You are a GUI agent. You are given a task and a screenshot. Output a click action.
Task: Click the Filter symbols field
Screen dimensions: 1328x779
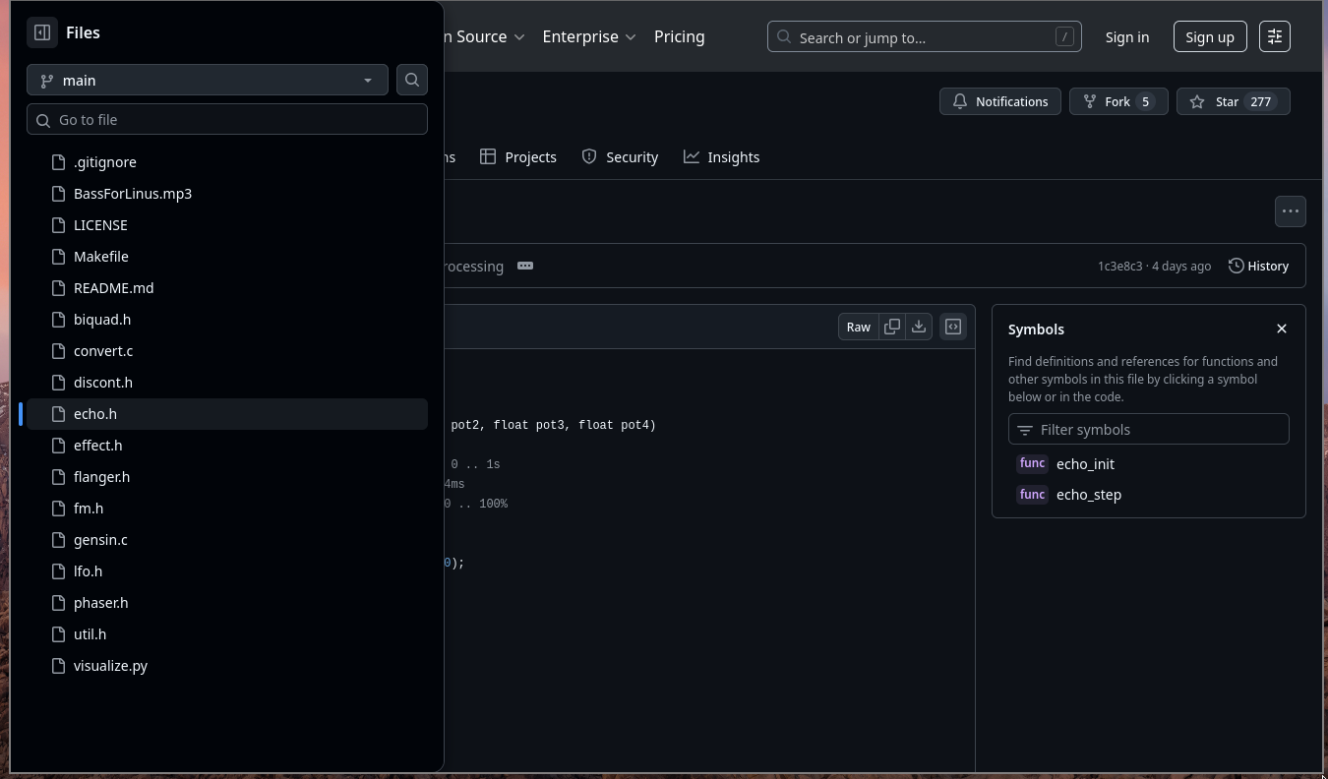point(1149,430)
